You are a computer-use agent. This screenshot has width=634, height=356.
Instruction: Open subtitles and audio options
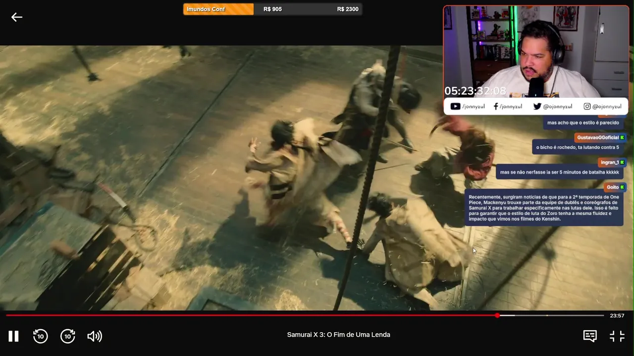pos(590,336)
